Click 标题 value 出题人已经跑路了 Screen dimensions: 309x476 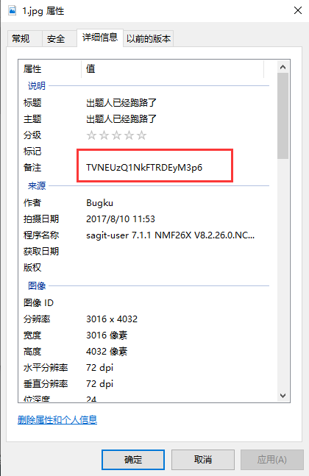point(121,102)
